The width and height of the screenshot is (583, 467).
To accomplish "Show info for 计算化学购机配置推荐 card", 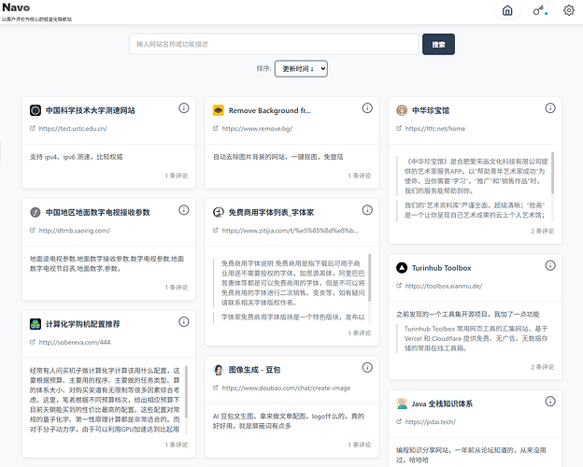I will pyautogui.click(x=184, y=322).
